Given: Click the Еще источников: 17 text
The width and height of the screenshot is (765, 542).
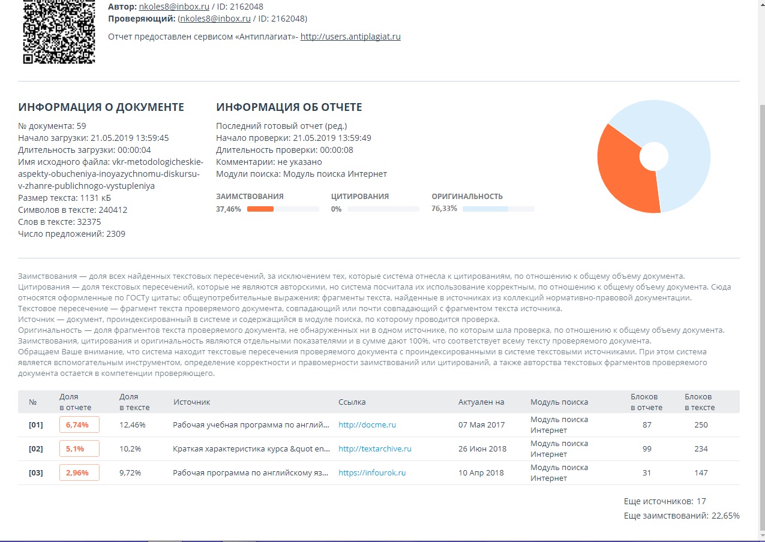Looking at the screenshot, I should pos(665,501).
